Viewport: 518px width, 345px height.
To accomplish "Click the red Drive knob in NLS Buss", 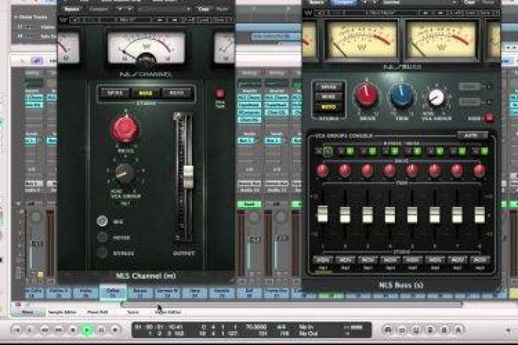I will pos(367,94).
